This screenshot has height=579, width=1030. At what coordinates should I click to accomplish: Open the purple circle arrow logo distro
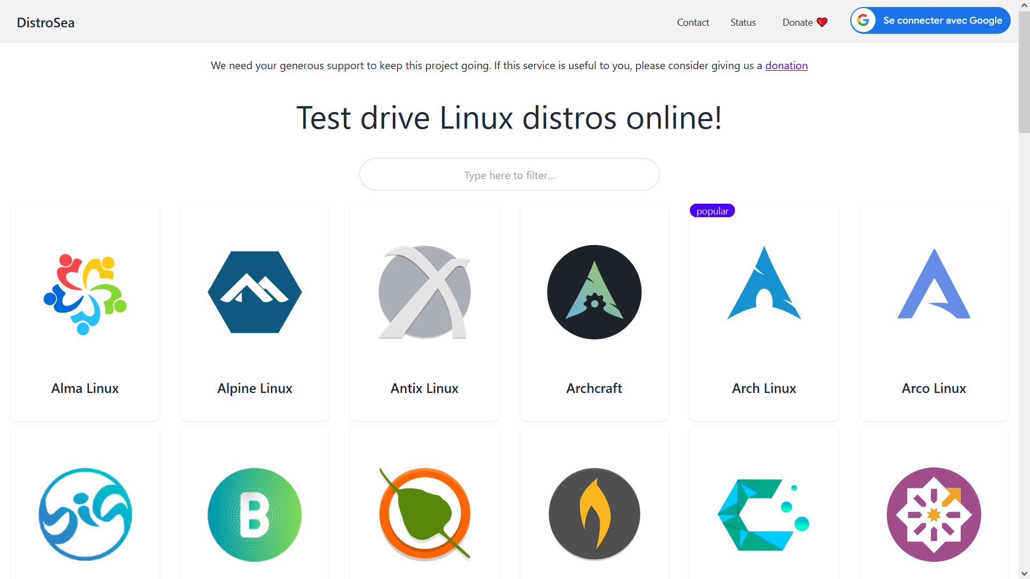coord(934,515)
